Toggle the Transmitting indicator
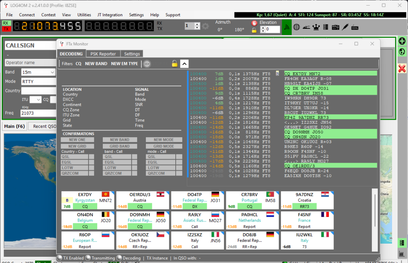408x263 pixels. [x=88, y=258]
